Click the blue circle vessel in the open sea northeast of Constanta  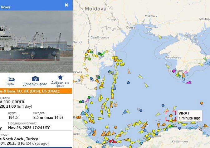point(128,83)
